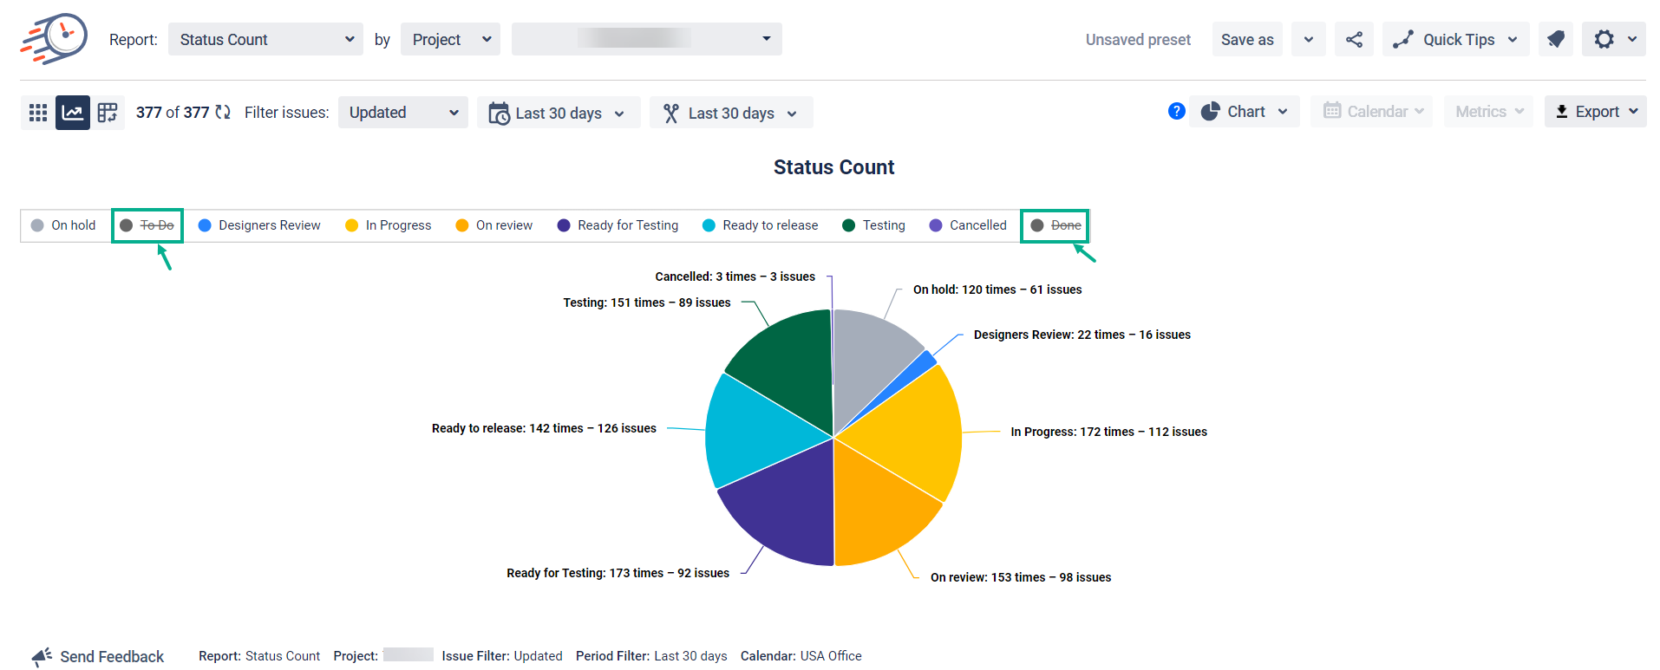The height and width of the screenshot is (670, 1660).
Task: Expand the Updated filter issues dropdown
Action: pyautogui.click(x=402, y=113)
